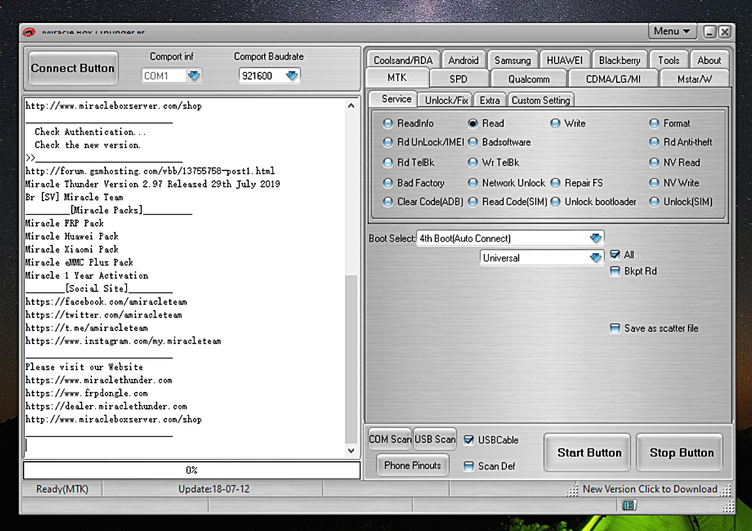This screenshot has height=531, width=752.
Task: Click the log panel scroll-down arrow
Action: click(x=351, y=451)
